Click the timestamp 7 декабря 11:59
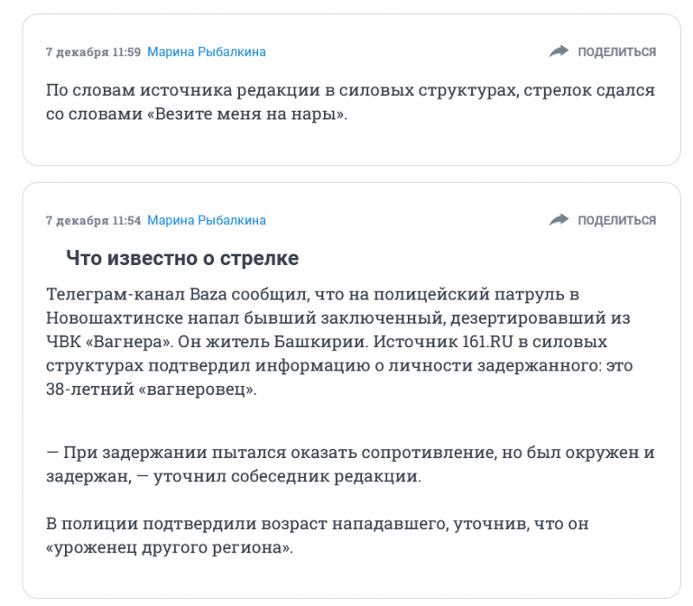 [93, 52]
